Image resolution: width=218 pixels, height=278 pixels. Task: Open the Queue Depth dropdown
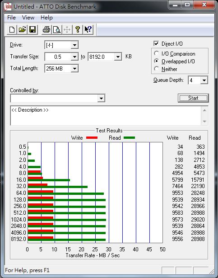[x=204, y=80]
